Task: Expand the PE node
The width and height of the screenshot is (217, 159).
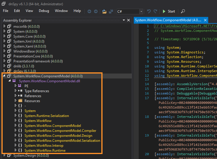Action: 15,86
